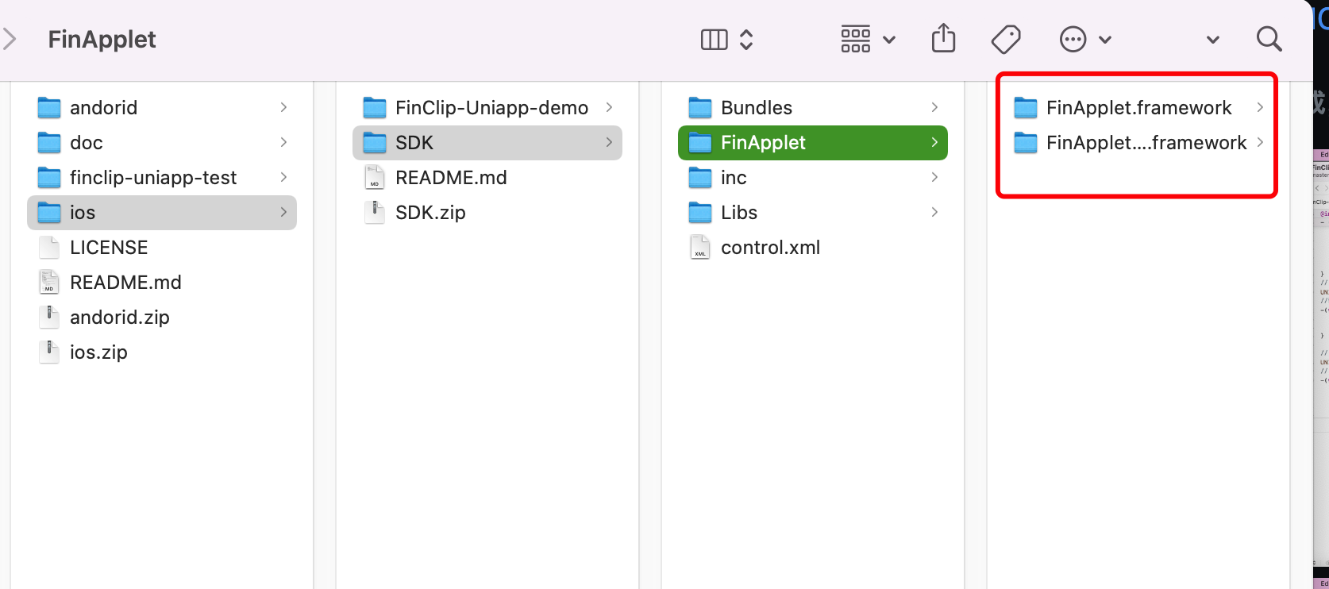This screenshot has width=1329, height=589.
Task: Click the forward navigation arrow
Action: 10,39
